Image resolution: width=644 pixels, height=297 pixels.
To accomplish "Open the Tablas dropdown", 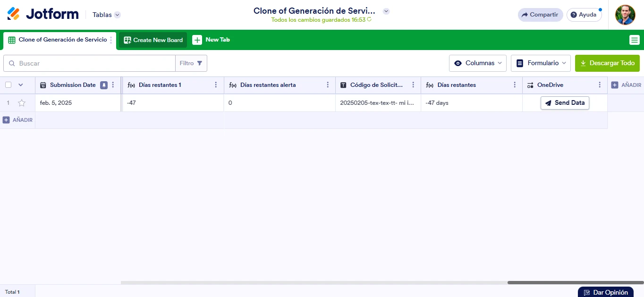I will click(106, 15).
